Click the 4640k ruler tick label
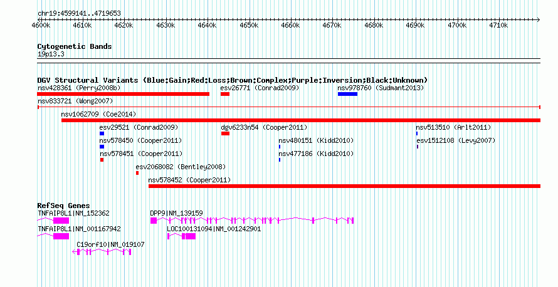 coord(207,26)
